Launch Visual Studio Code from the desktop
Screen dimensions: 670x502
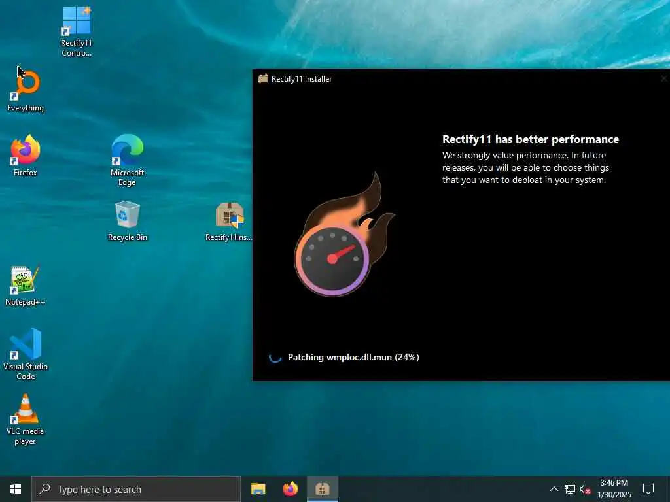point(26,354)
